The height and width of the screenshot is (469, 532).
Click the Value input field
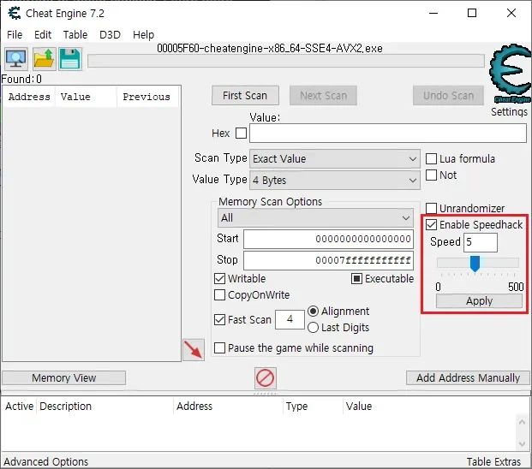(388, 133)
